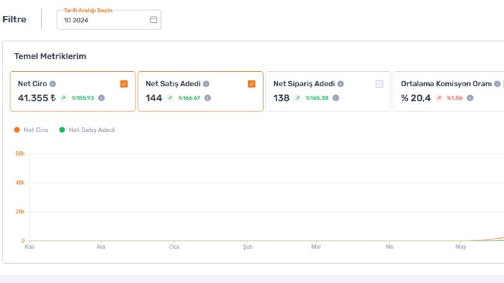Click the Şub month label on chart axis
504x283 pixels.
(247, 247)
